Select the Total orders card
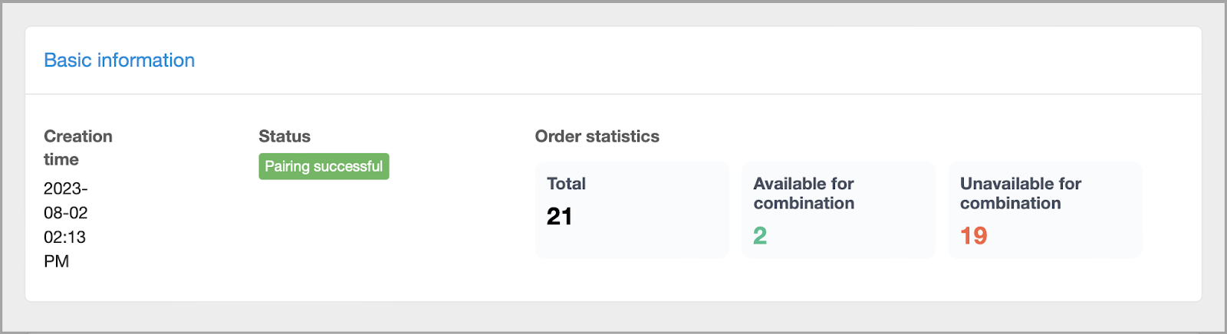Viewport: 1227px width, 334px height. tap(632, 210)
